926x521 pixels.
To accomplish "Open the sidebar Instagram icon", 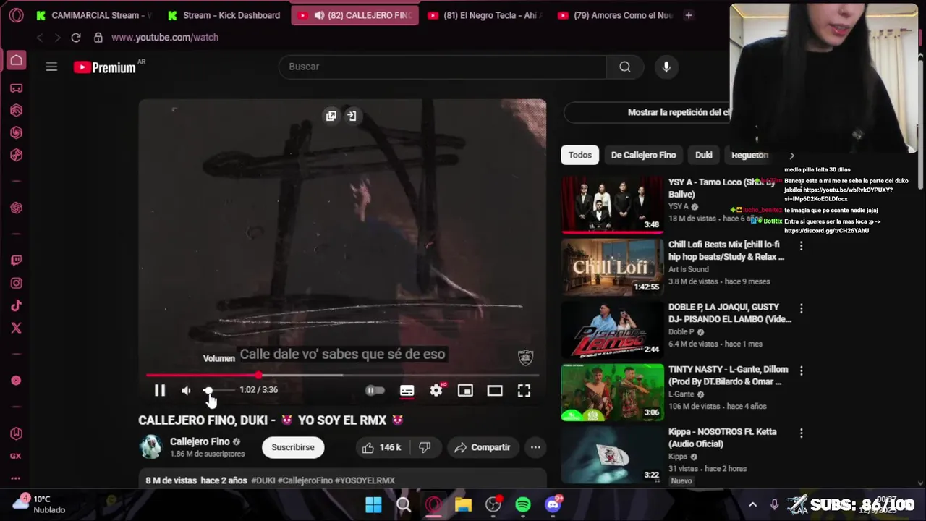I will (x=16, y=283).
